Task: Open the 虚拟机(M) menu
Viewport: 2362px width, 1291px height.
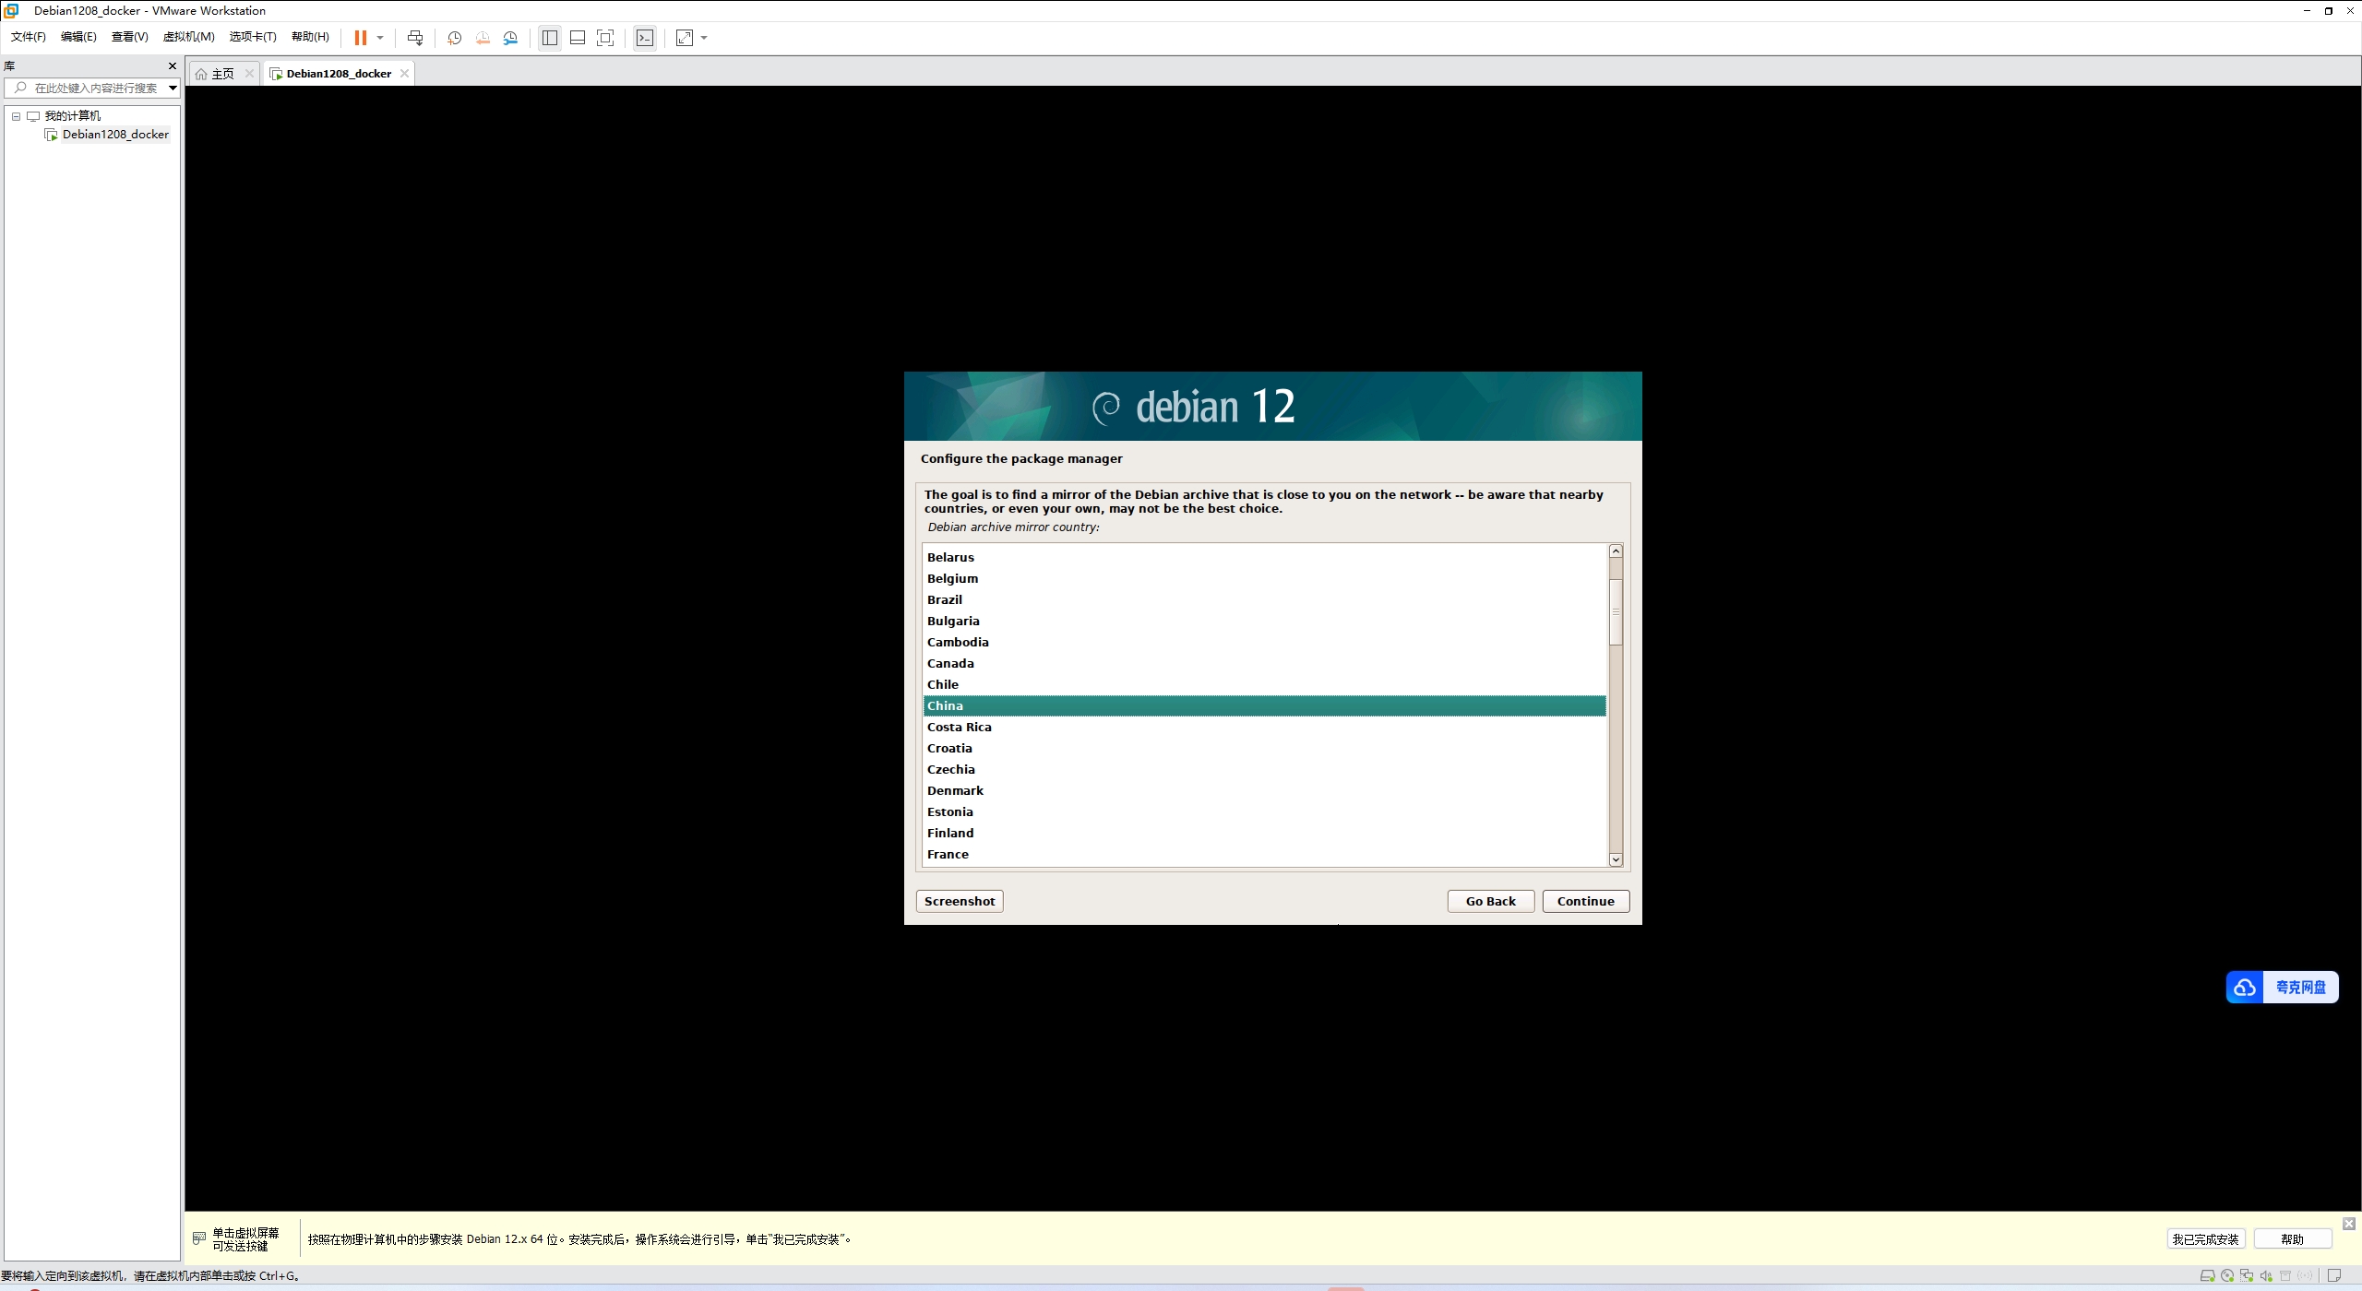Action: [x=188, y=37]
